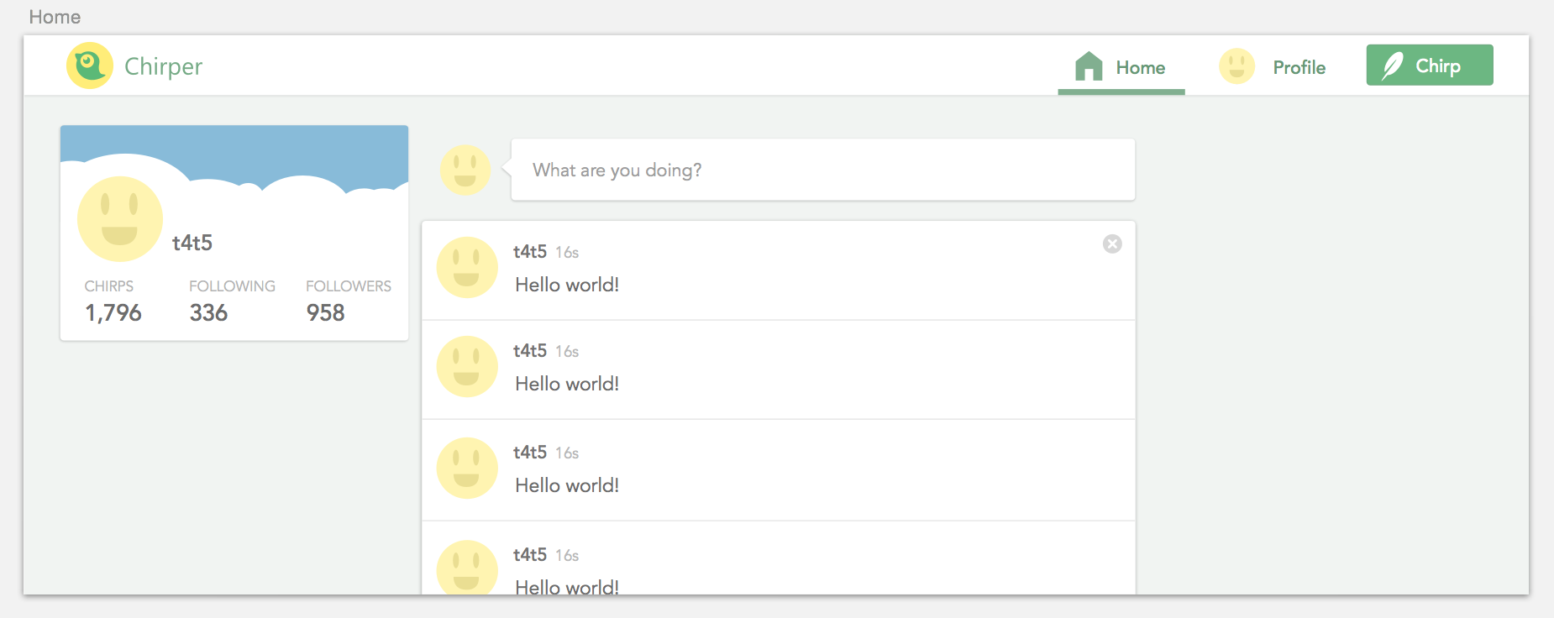Click the first chirp's smiley avatar
This screenshot has height=618, width=1554.
coord(467,268)
